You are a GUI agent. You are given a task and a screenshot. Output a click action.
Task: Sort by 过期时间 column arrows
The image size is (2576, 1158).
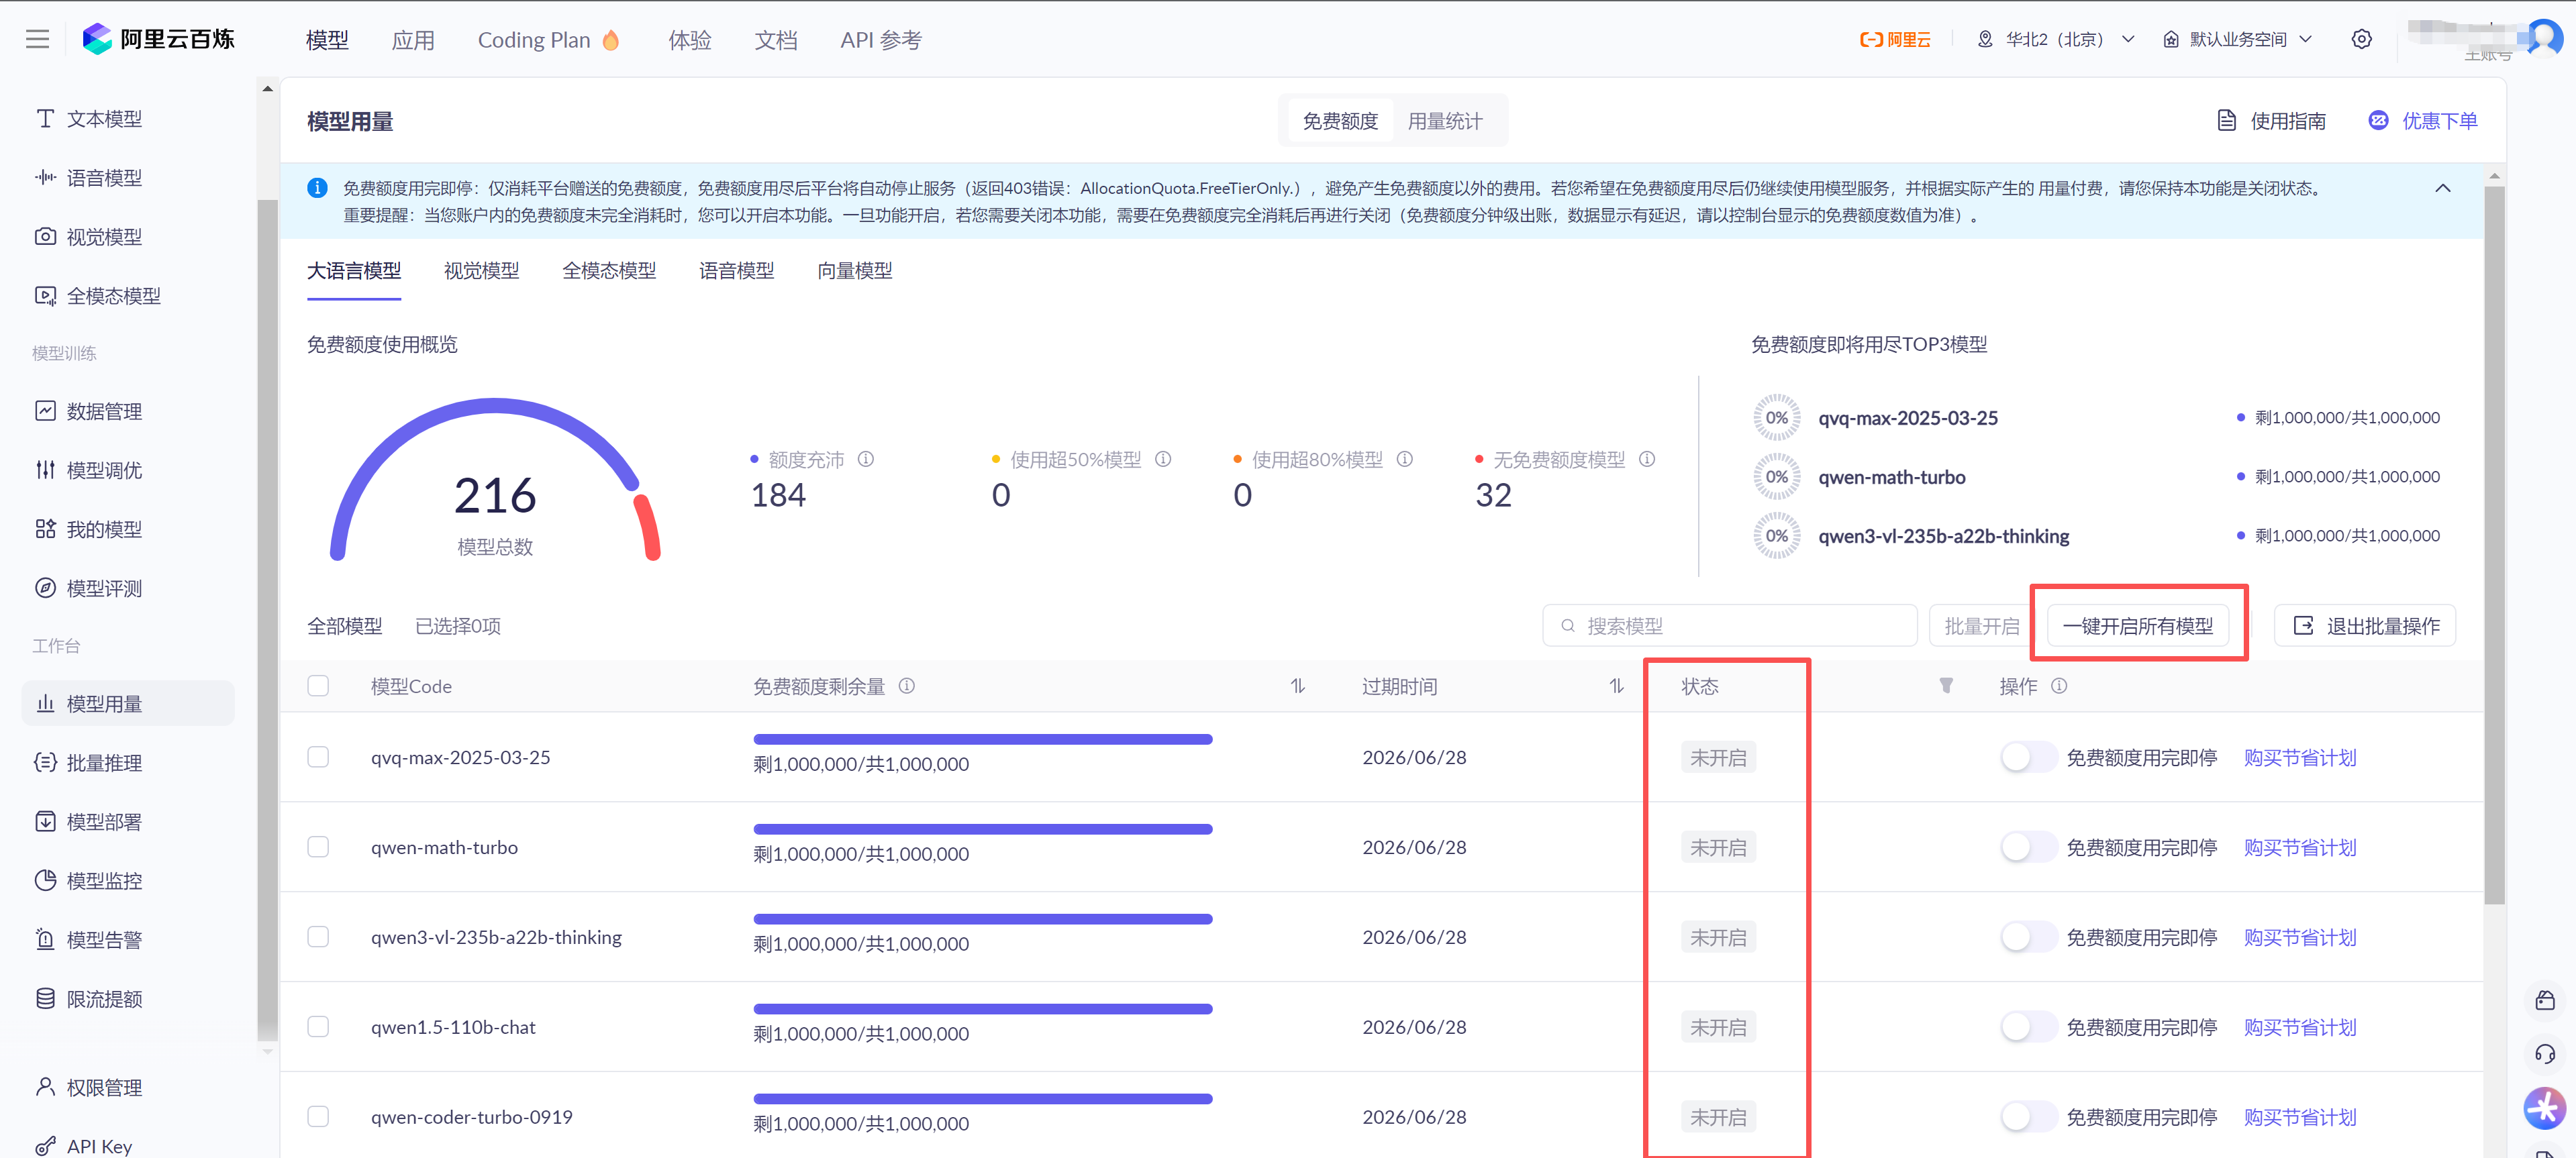coord(1616,686)
